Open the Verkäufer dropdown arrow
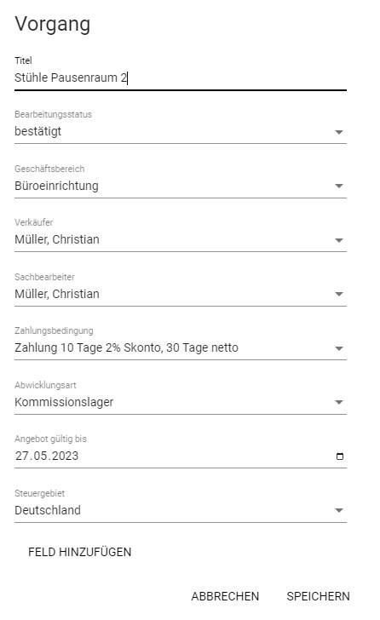Viewport: 380px width, 620px height. tap(338, 240)
